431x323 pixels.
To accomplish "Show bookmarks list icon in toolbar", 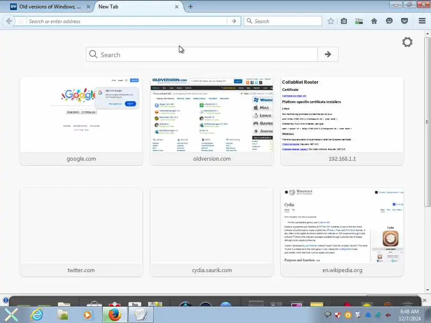I will [x=344, y=21].
